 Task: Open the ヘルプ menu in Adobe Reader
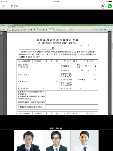coord(28,27)
